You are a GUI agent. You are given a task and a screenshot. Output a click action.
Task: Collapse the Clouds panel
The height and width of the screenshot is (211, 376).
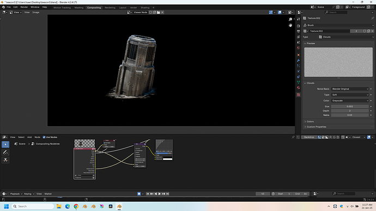click(x=310, y=83)
